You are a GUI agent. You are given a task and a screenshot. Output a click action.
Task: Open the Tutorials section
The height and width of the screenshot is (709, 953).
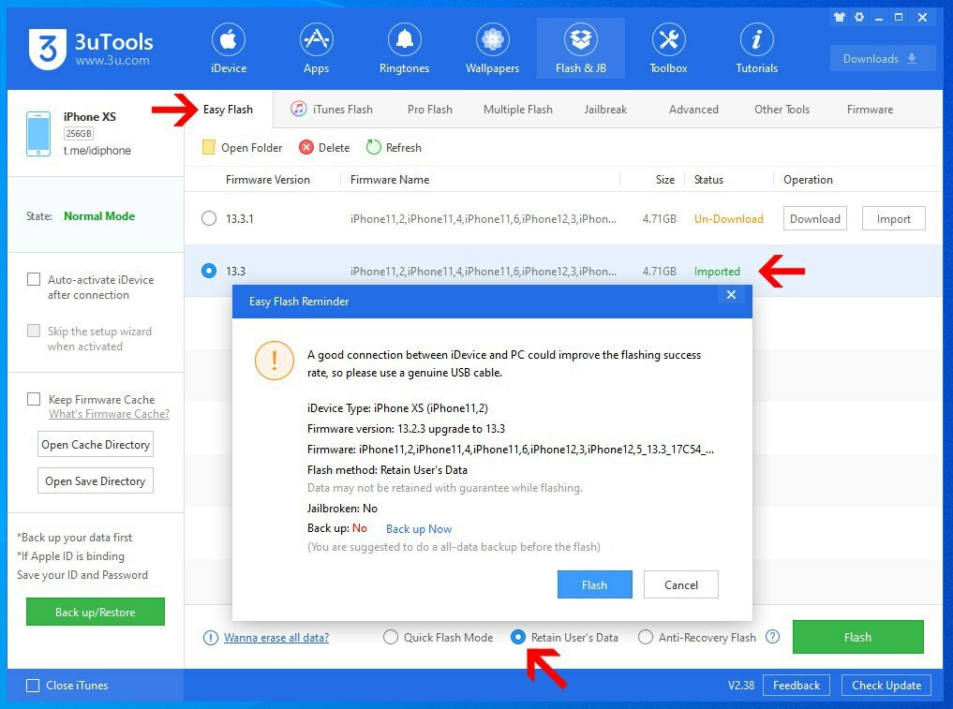point(757,50)
